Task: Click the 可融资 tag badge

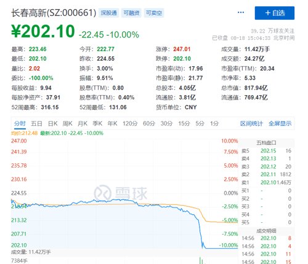Action: (x=131, y=13)
